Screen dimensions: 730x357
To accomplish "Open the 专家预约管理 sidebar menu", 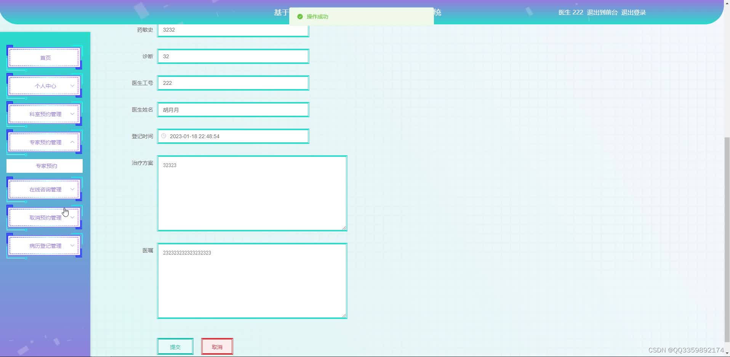I will [x=45, y=142].
